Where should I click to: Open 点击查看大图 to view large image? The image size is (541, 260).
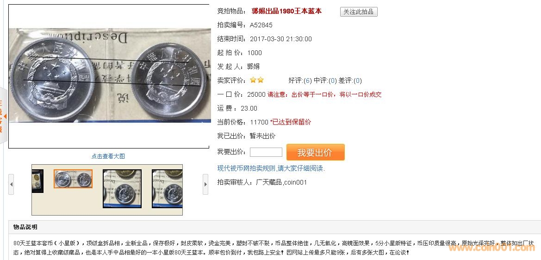click(108, 156)
